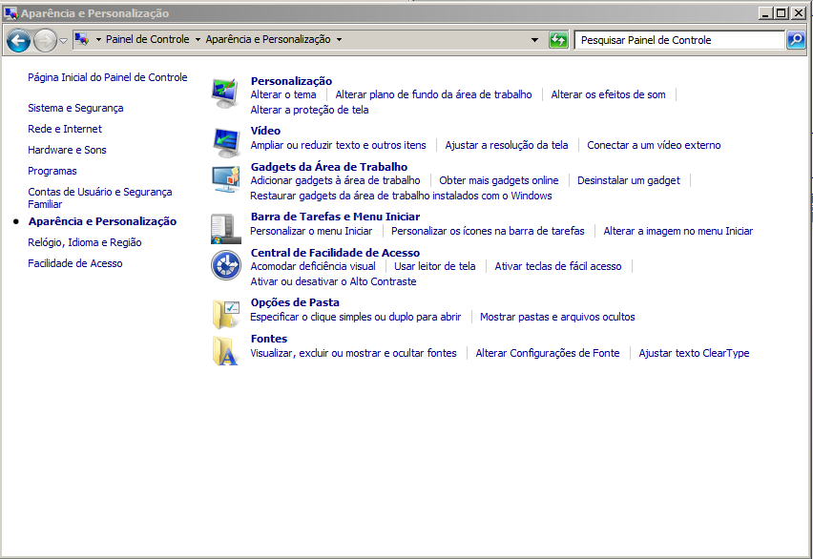This screenshot has height=559, width=813.
Task: Open Contas de Usuário e Segurança Familiar
Action: click(x=100, y=198)
